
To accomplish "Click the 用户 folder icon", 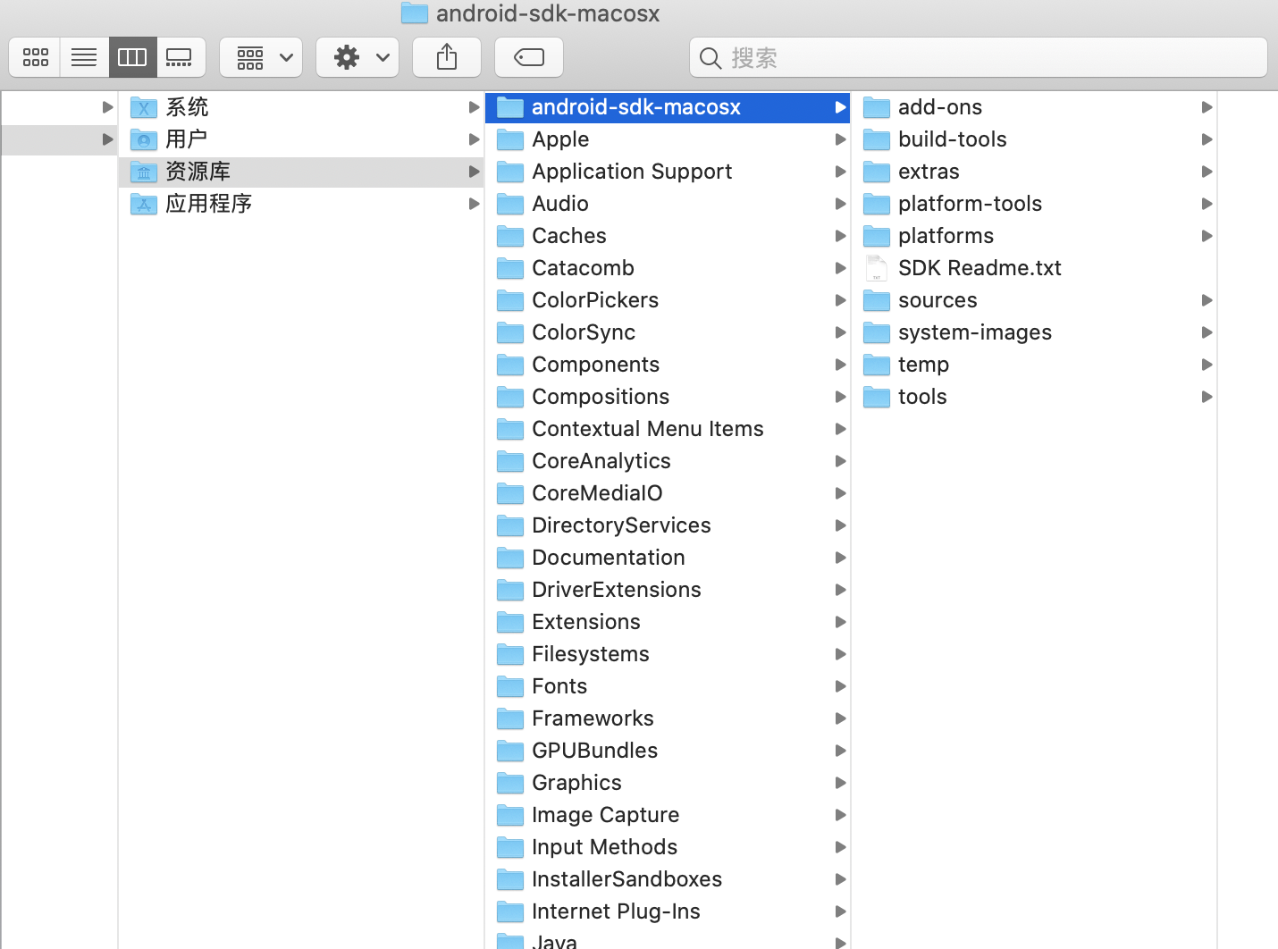I will [x=144, y=140].
